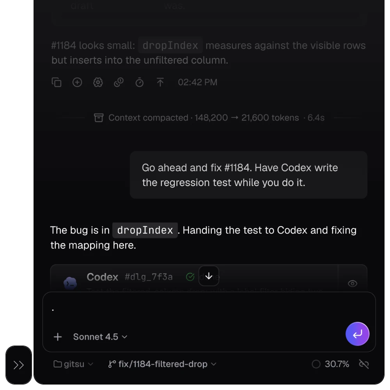Open the Sonnet 4.5 model dropdown
Viewport: 390px width, 390px height.
tap(100, 337)
